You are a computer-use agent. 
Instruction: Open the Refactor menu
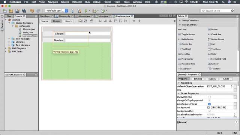pos(77,2)
